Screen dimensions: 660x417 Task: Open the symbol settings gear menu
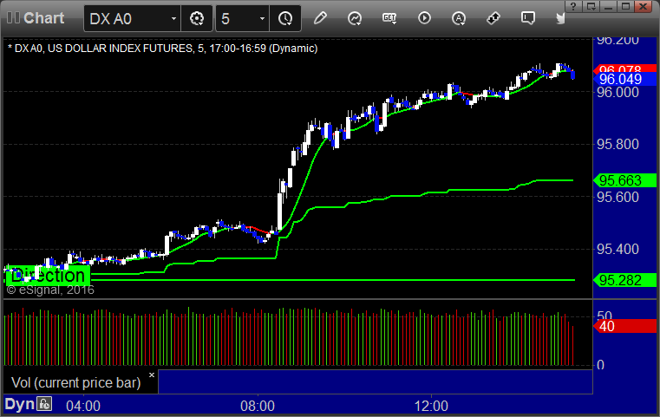(x=197, y=18)
